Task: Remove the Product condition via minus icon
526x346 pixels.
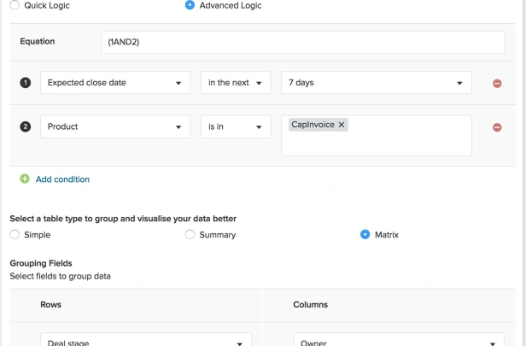Action: (497, 127)
